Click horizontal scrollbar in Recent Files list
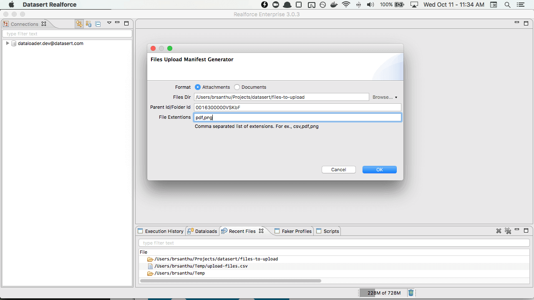 (x=230, y=281)
